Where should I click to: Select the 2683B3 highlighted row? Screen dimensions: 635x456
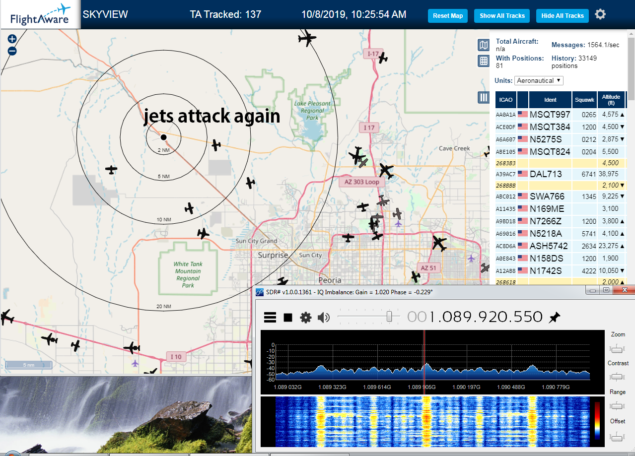(560, 163)
